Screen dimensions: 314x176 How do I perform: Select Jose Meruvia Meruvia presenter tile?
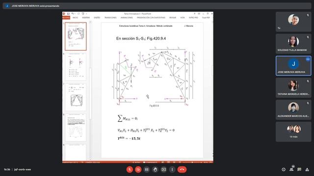293,66
